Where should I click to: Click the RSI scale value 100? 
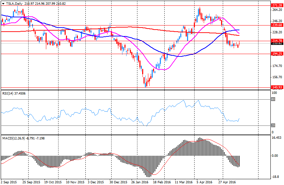coord(274,93)
